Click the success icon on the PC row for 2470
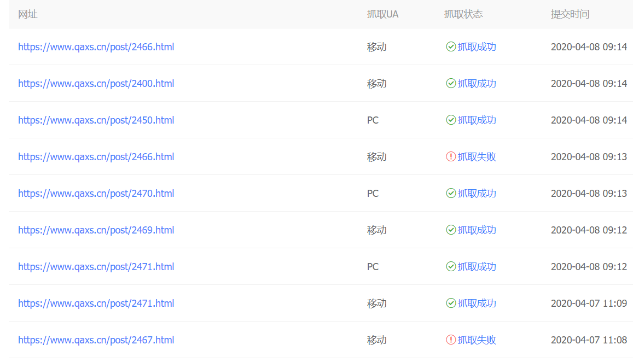Viewport: 633px width, 362px height. pos(450,193)
